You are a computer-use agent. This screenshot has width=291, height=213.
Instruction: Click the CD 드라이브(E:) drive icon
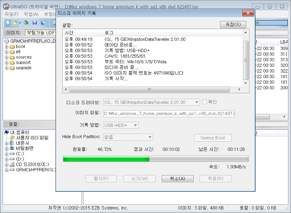click(12, 164)
